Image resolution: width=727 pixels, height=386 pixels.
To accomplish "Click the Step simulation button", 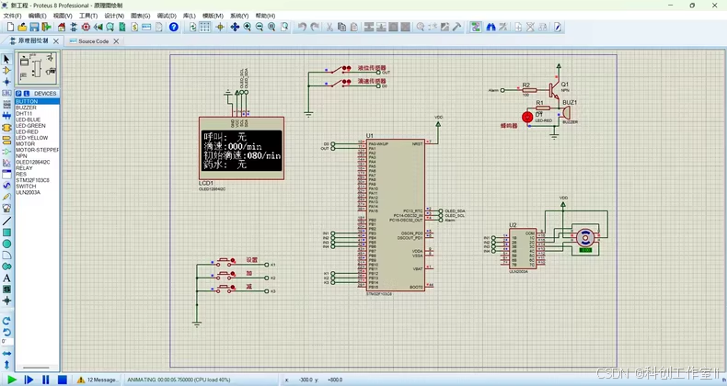I will tap(29, 380).
